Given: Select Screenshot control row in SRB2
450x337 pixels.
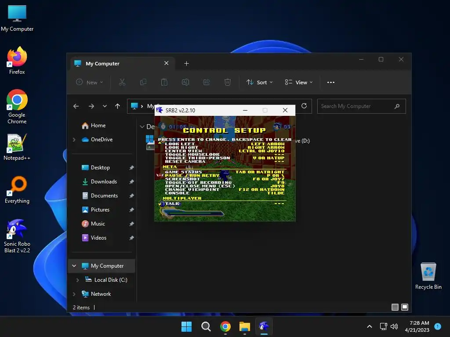Looking at the screenshot, I should pos(225,179).
